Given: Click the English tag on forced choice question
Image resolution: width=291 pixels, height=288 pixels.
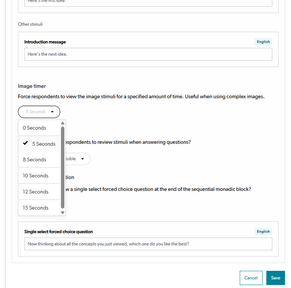Looking at the screenshot, I should (x=263, y=232).
